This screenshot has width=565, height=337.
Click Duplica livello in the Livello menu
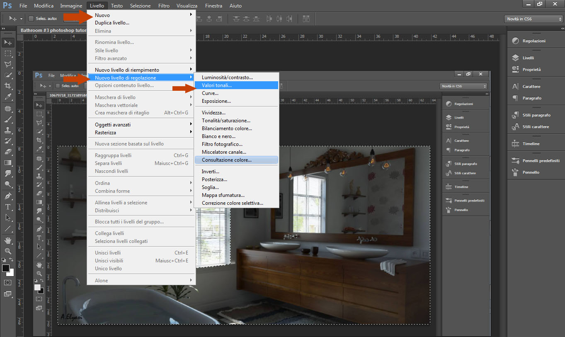[x=112, y=23]
